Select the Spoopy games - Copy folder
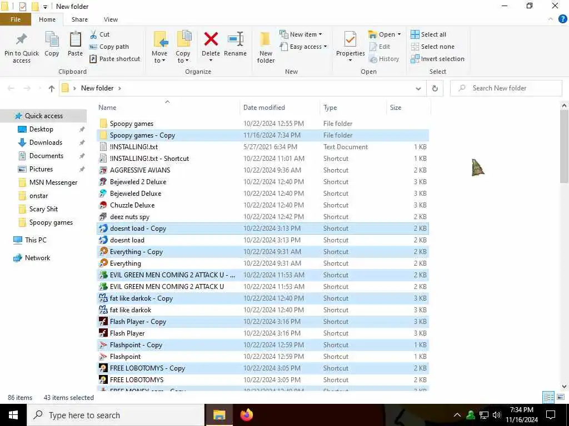The height and width of the screenshot is (426, 569). (x=263, y=135)
